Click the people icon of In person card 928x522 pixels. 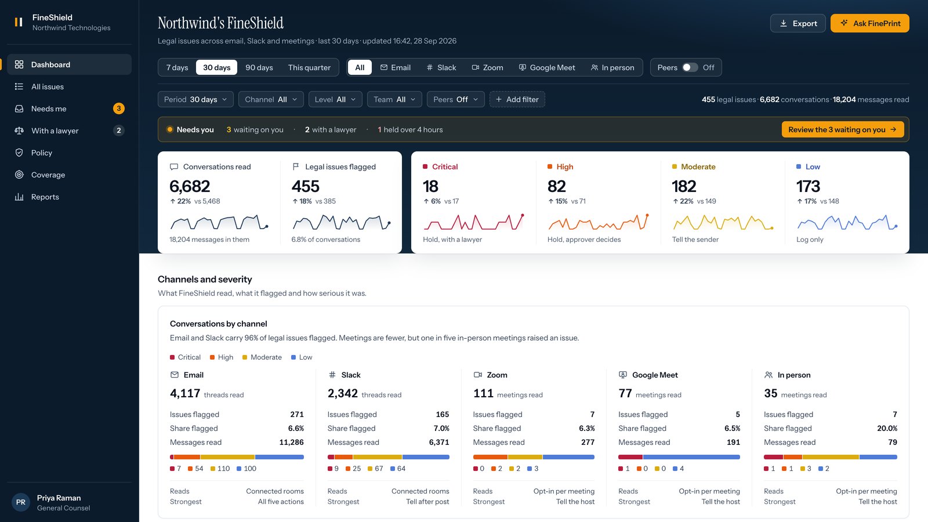click(768, 375)
